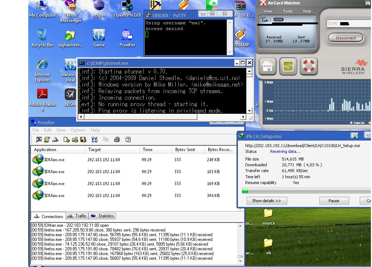372x267 pixels.
Task: Sort by Application column header in Proxifier
Action: point(58,150)
